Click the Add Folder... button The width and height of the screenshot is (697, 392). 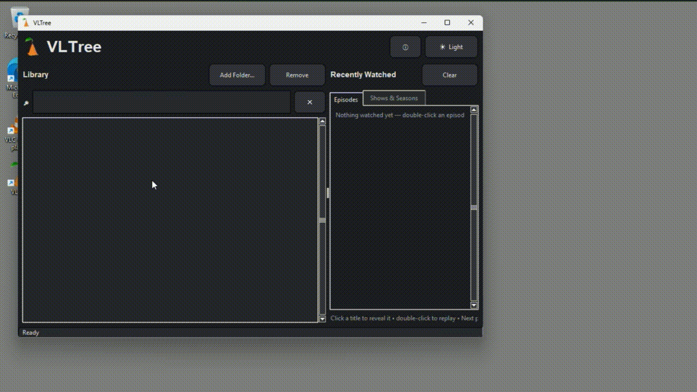click(x=237, y=75)
